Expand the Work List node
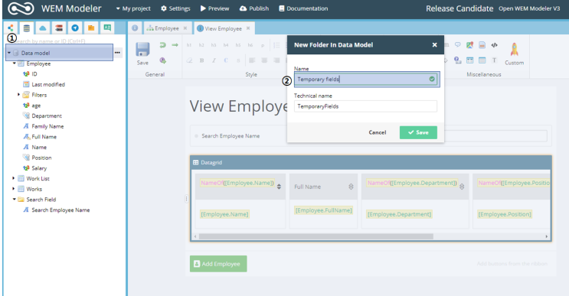Image resolution: width=569 pixels, height=296 pixels. click(14, 178)
